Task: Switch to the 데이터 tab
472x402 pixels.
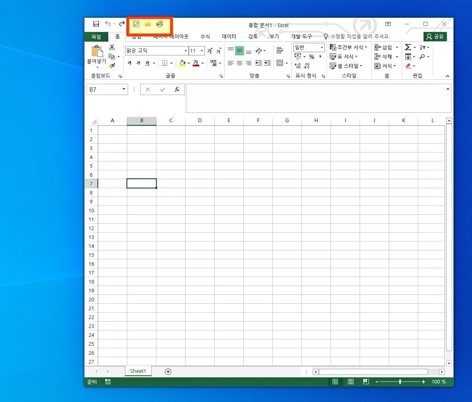Action: point(229,36)
